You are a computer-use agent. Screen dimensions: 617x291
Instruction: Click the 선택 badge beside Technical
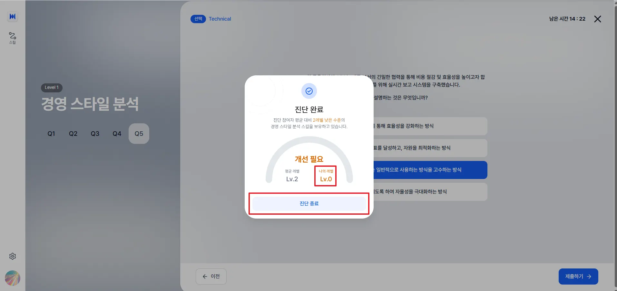point(198,19)
